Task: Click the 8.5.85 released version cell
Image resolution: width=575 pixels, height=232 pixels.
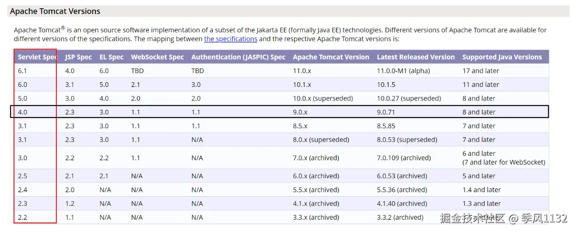Action: pos(386,126)
